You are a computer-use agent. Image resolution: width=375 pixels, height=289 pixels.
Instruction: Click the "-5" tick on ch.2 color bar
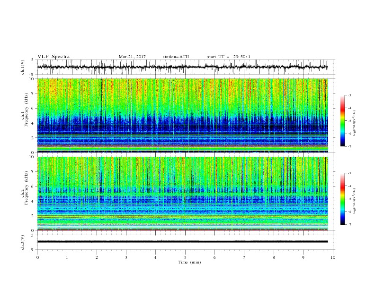coord(349,199)
